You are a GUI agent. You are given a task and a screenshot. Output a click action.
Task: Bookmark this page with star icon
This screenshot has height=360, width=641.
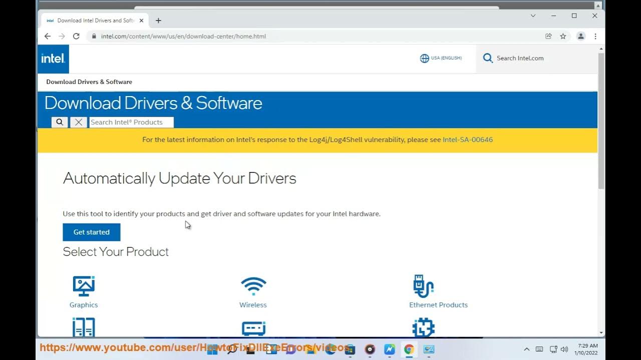(563, 36)
